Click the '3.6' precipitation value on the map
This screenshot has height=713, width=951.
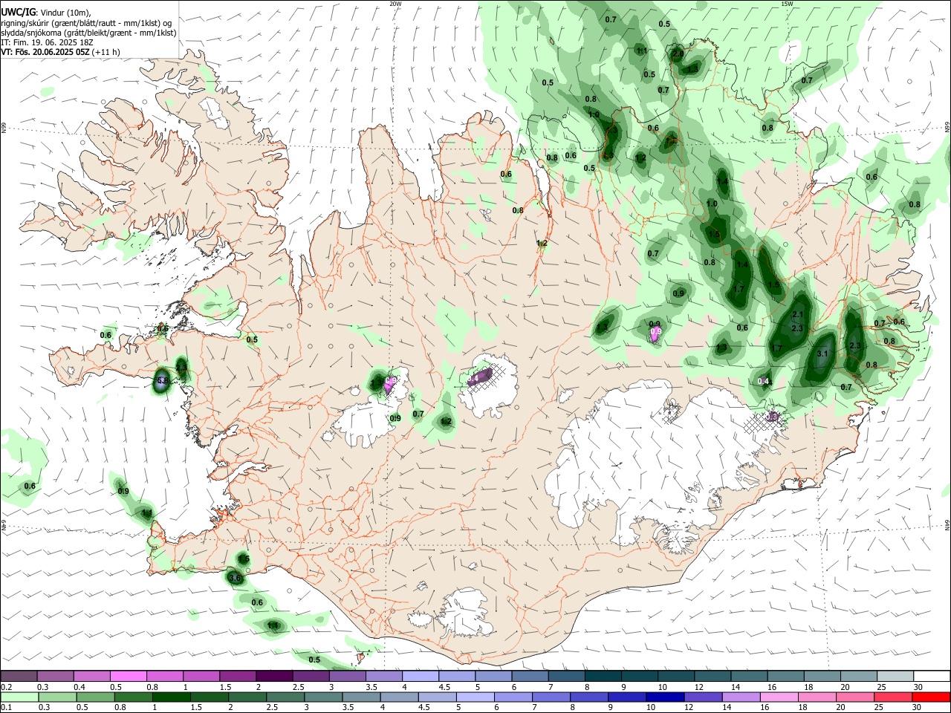coord(236,577)
